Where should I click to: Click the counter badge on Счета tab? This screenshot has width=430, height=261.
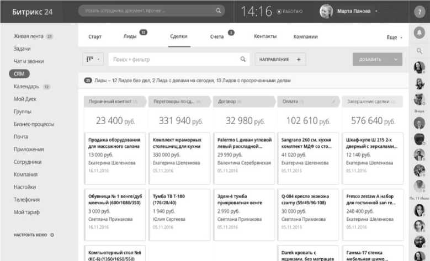pos(231,33)
